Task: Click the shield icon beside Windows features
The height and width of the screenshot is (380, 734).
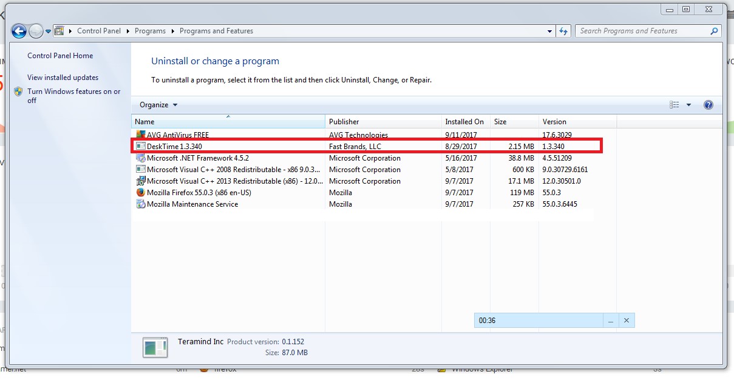Action: [x=19, y=92]
